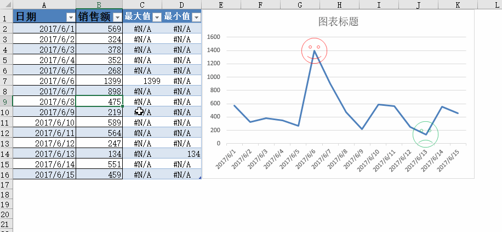Click the 日期 header cell

coord(44,16)
